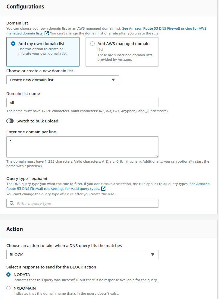The image size is (219, 299).
Task: Select the Add my own domain list radio
Action: click(13, 44)
